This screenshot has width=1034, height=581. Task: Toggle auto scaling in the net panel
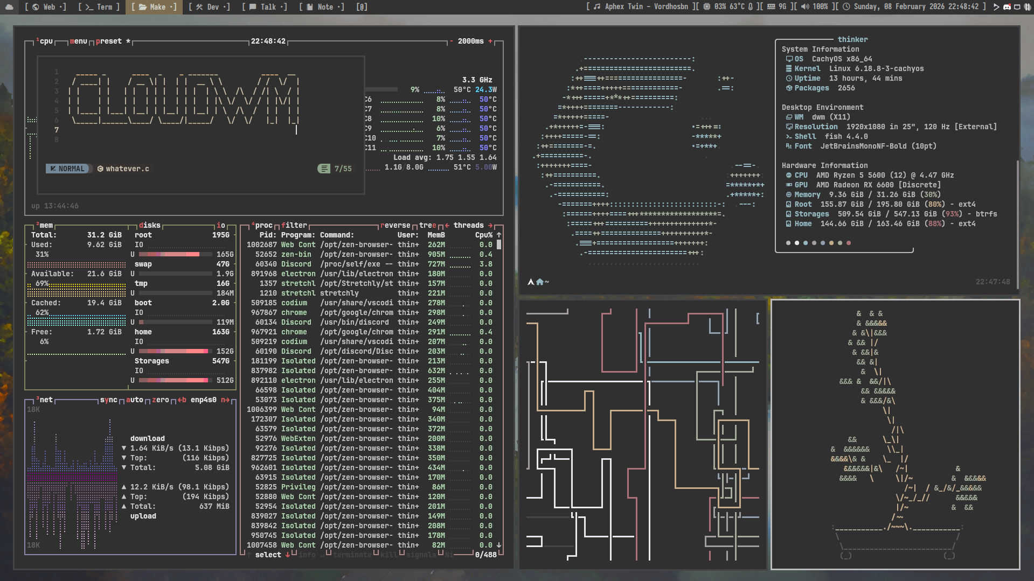pyautogui.click(x=136, y=400)
